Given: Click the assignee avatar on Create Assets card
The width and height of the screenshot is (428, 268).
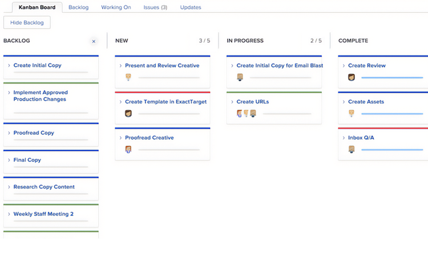Looking at the screenshot, I should [352, 113].
